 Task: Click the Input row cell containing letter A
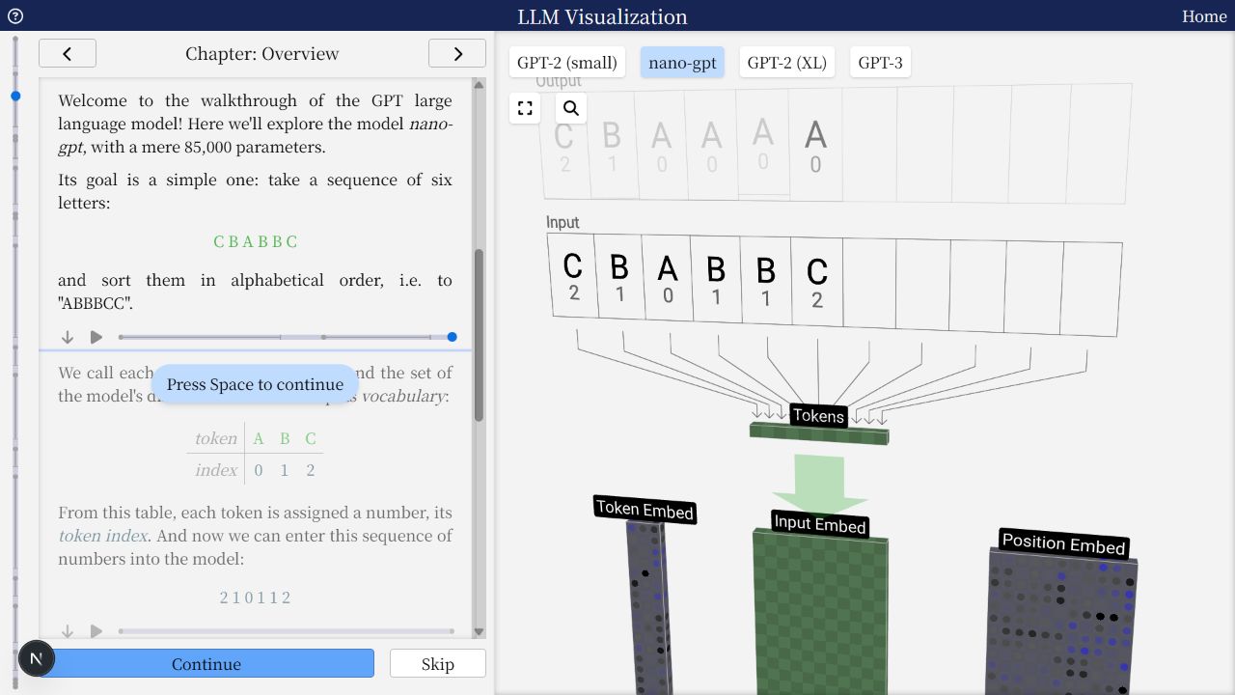tap(668, 278)
